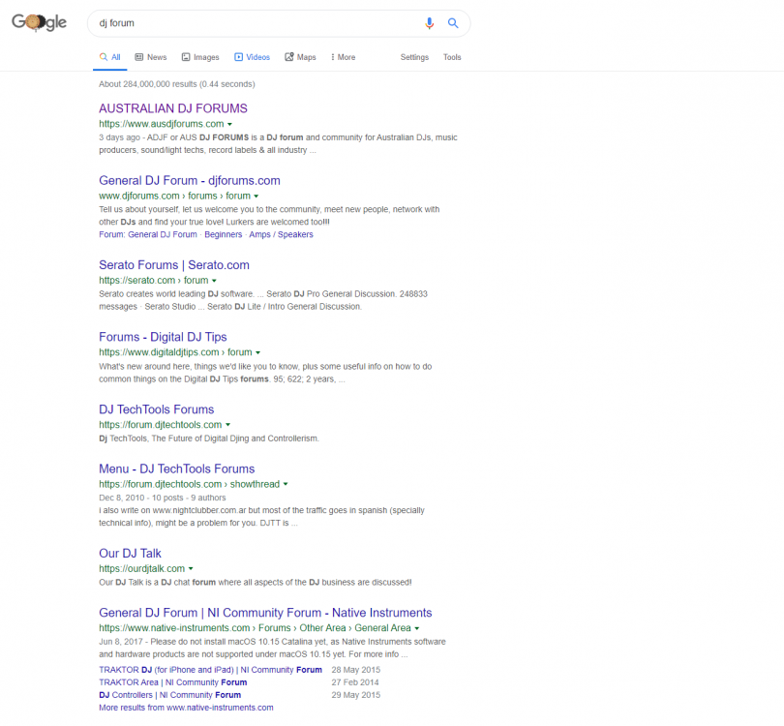Open TRAKTOR DJ for iPhone and iPad link
Screen dimensions: 784x726
click(210, 670)
